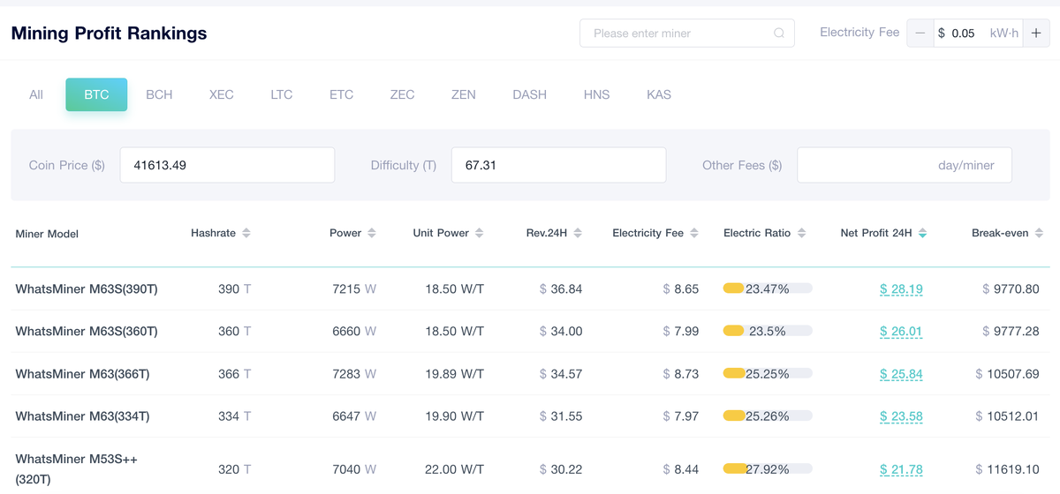Open the KAS tab
Screen dimensions: 1060x494
click(659, 94)
